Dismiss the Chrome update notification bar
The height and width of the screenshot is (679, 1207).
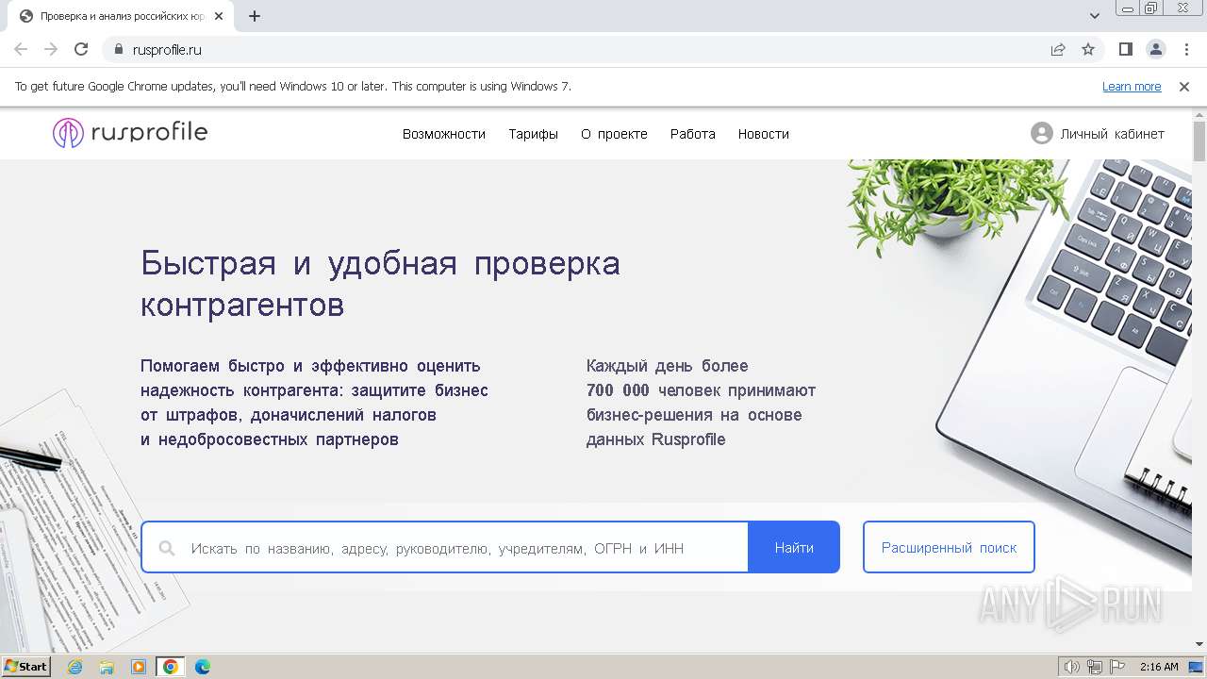point(1184,86)
